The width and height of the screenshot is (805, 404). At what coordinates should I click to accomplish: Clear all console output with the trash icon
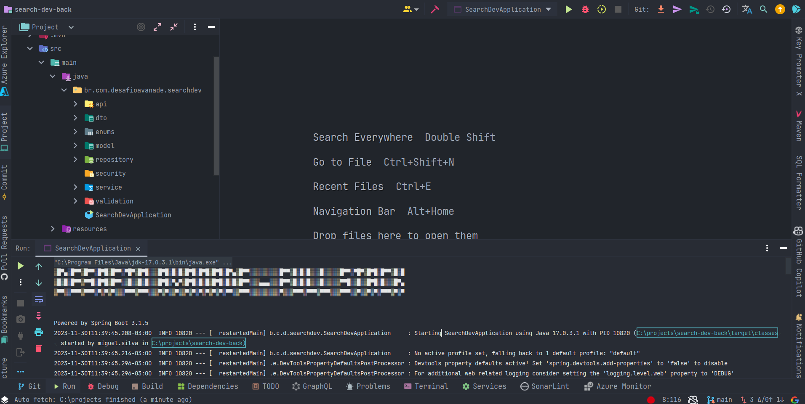pyautogui.click(x=39, y=349)
